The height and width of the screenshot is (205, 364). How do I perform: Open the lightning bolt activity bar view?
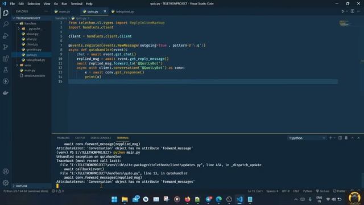click(6, 81)
